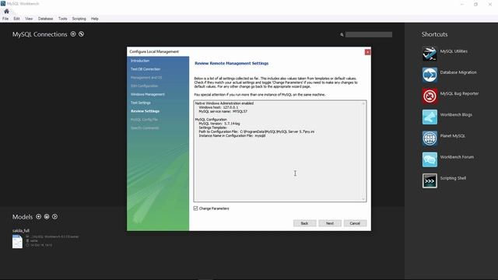Select the Windows Management wizard step
This screenshot has width=498, height=280.
pos(148,94)
